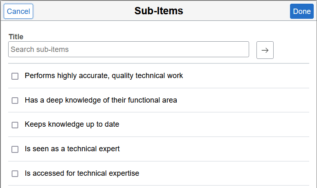Click the 'Title' field label
The image size is (317, 188).
[x=16, y=37]
